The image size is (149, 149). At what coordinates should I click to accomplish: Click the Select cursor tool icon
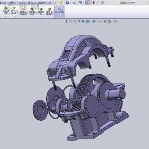(x=87, y=3)
